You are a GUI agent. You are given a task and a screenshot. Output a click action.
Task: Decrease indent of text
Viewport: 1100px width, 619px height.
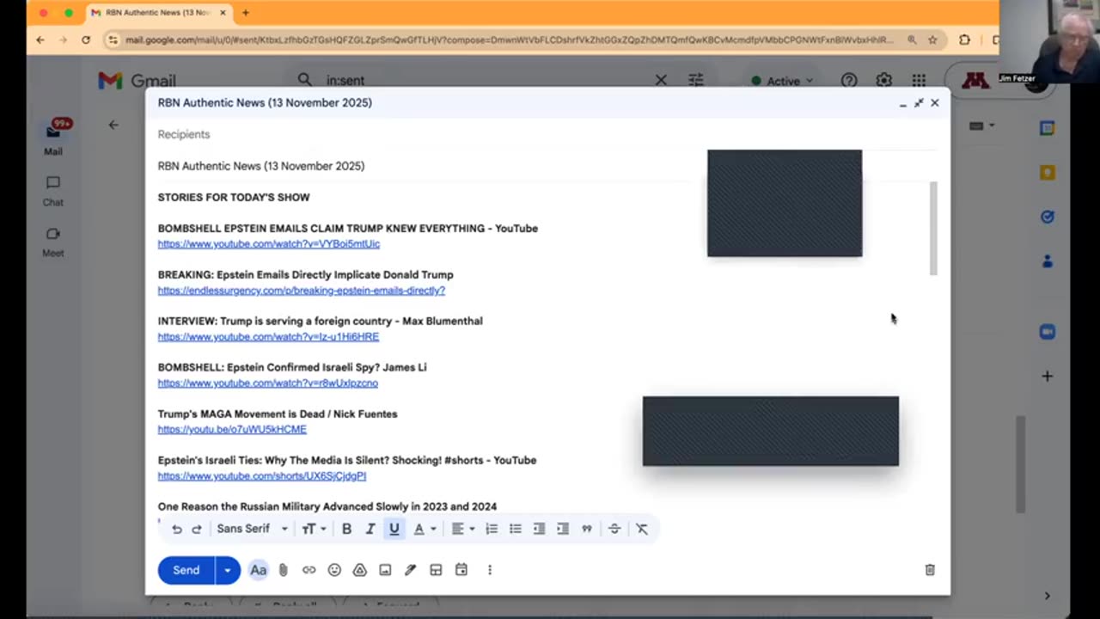[539, 529]
